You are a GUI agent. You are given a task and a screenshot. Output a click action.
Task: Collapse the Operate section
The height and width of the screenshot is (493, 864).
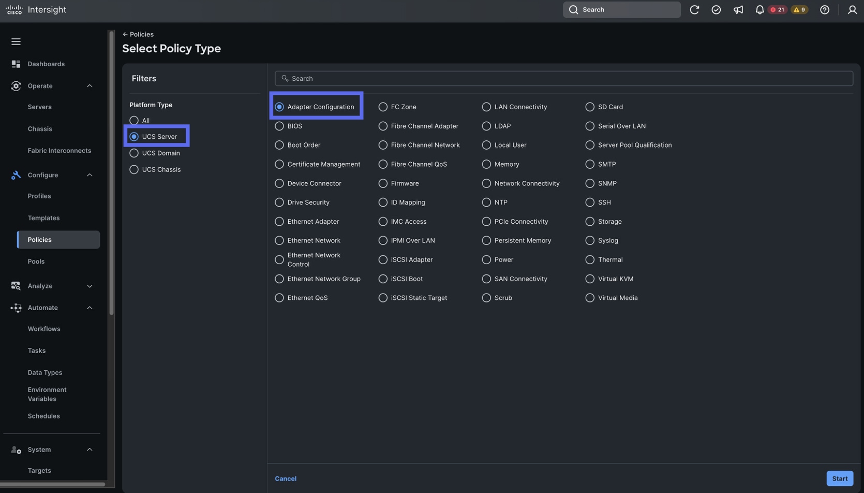(90, 86)
